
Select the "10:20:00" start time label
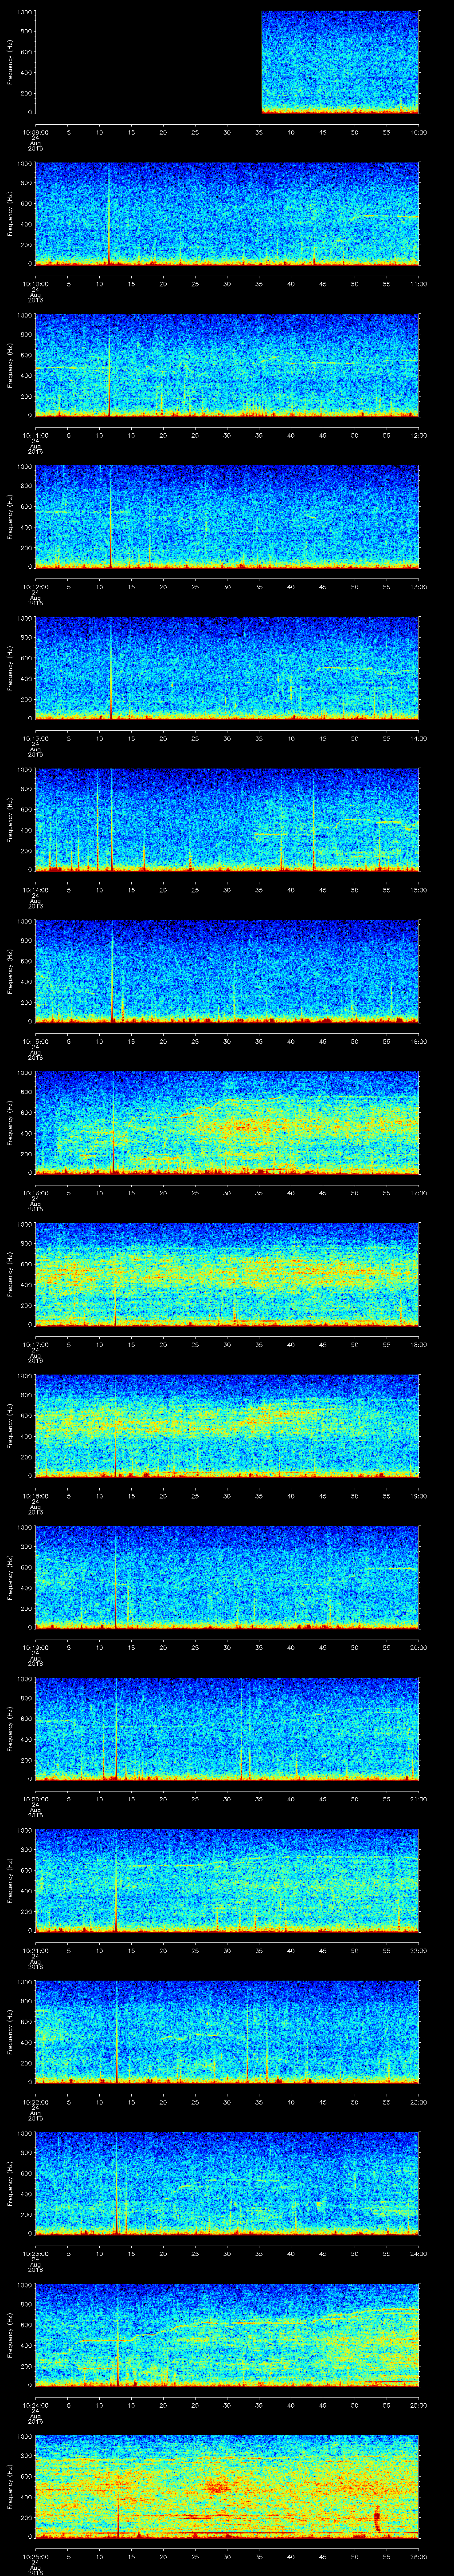coord(35,1798)
